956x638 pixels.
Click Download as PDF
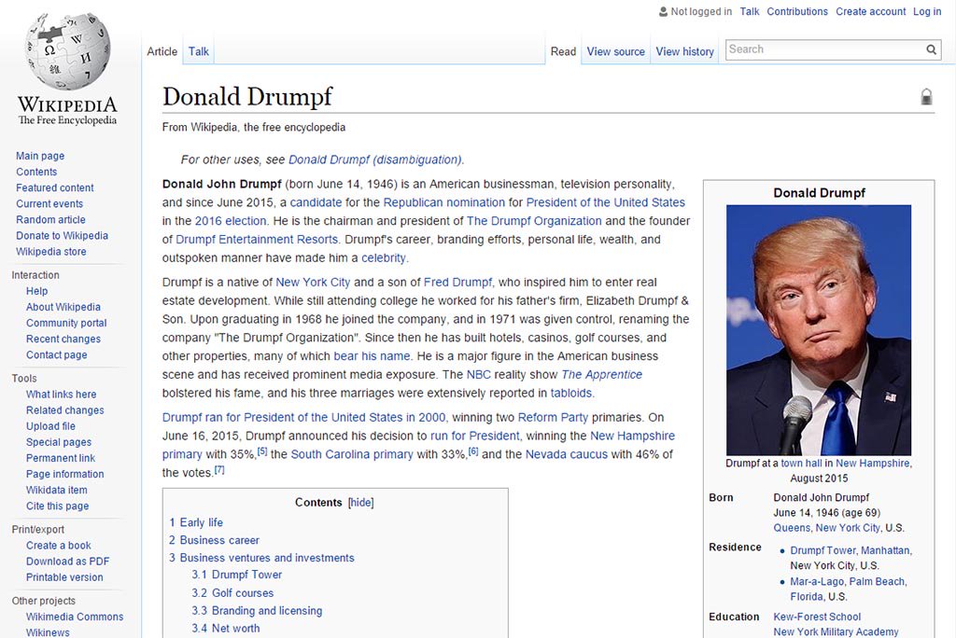[67, 561]
